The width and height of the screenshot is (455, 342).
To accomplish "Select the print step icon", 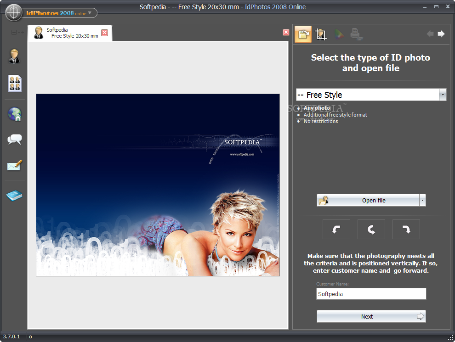I will pyautogui.click(x=356, y=34).
